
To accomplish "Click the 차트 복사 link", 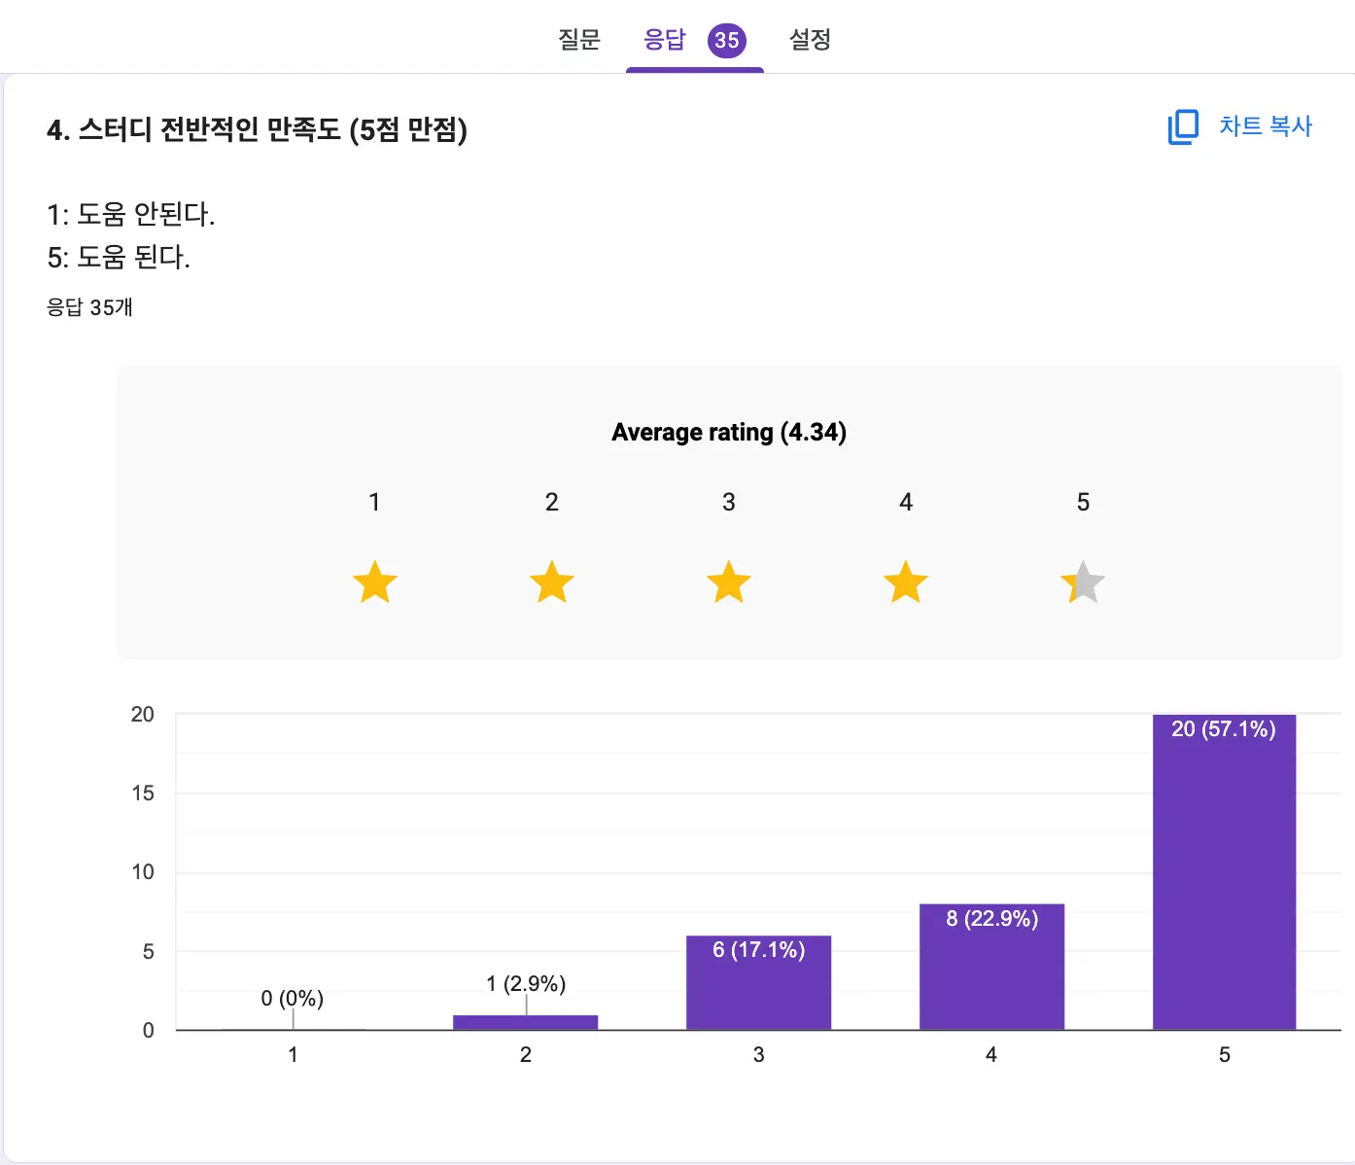I will [x=1265, y=126].
